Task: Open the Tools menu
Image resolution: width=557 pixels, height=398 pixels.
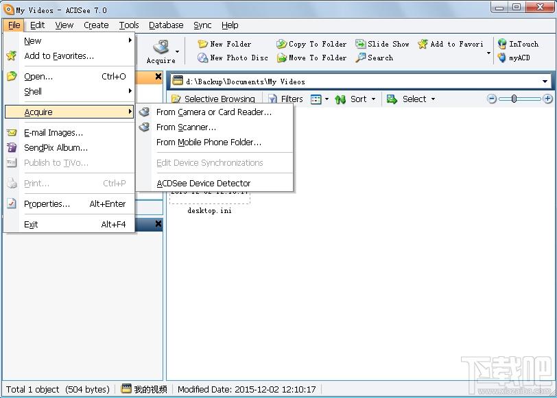Action: pos(129,25)
